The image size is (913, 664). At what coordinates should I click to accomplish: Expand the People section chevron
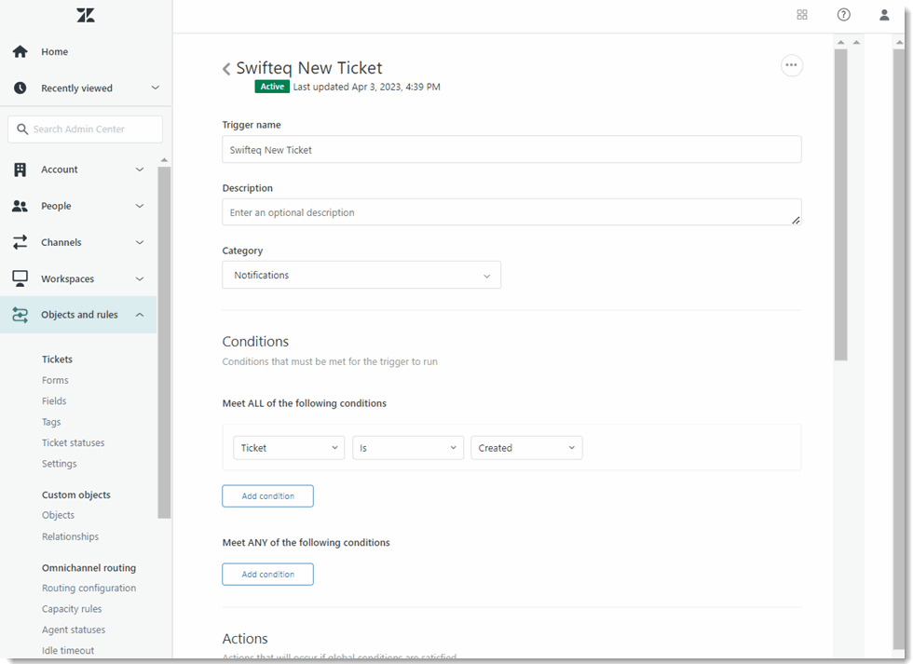(x=140, y=206)
